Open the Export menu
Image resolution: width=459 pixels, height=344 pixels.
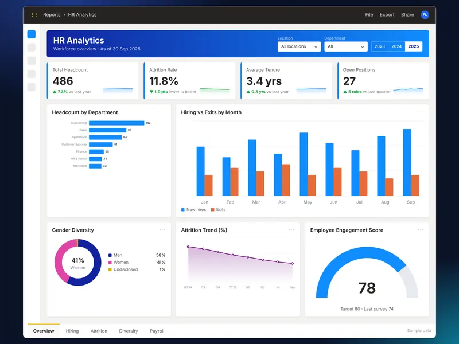[x=387, y=15]
